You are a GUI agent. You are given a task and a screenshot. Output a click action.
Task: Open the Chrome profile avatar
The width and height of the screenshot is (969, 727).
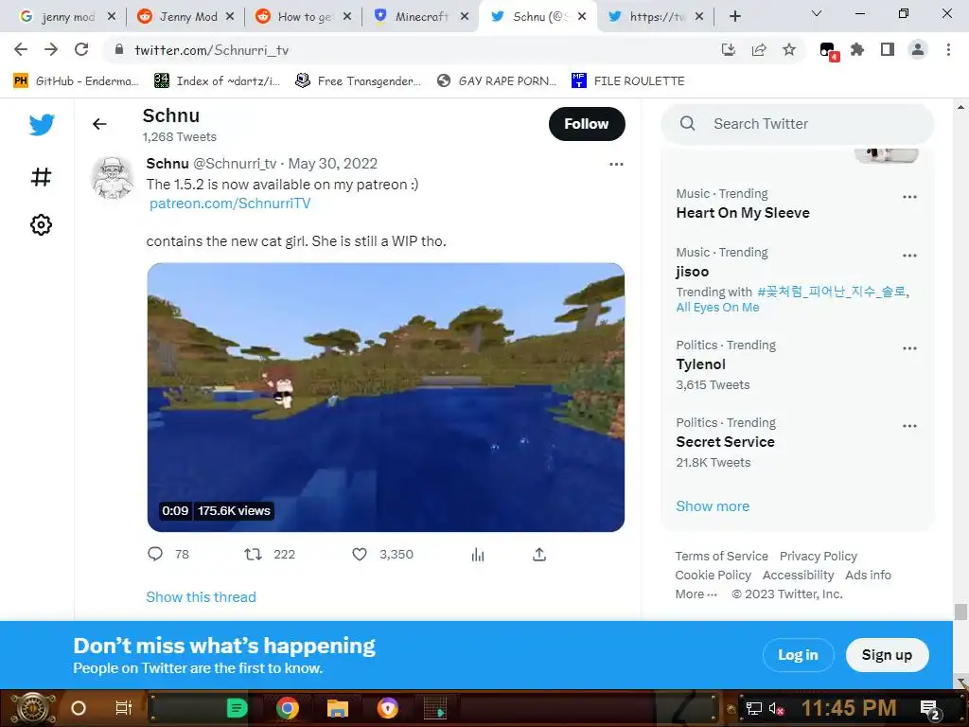click(x=918, y=49)
